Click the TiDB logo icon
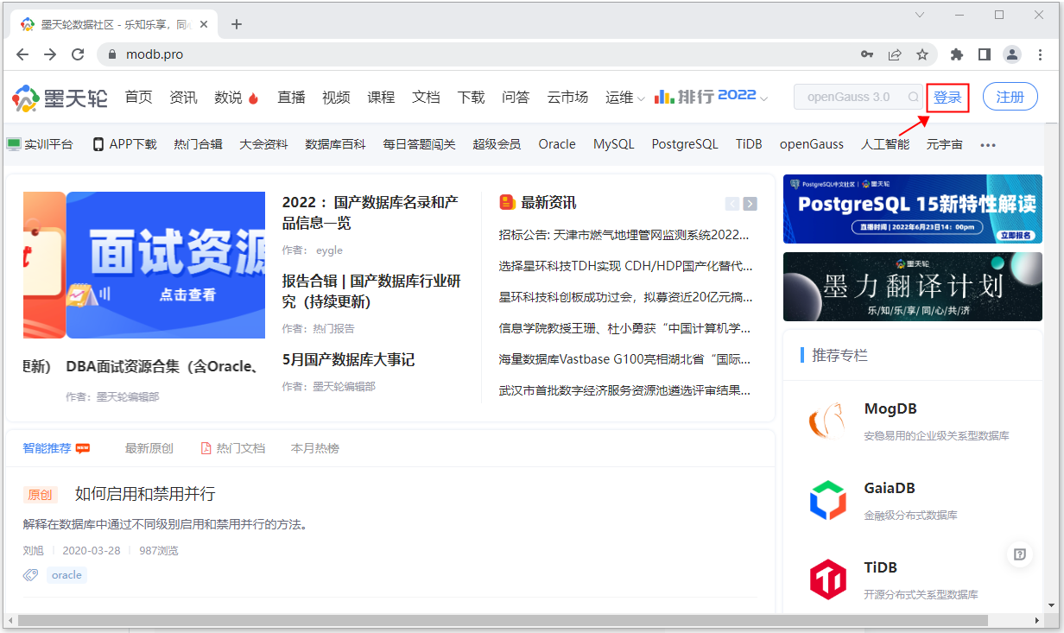Screen dimensions: 1064x633 pos(827,579)
